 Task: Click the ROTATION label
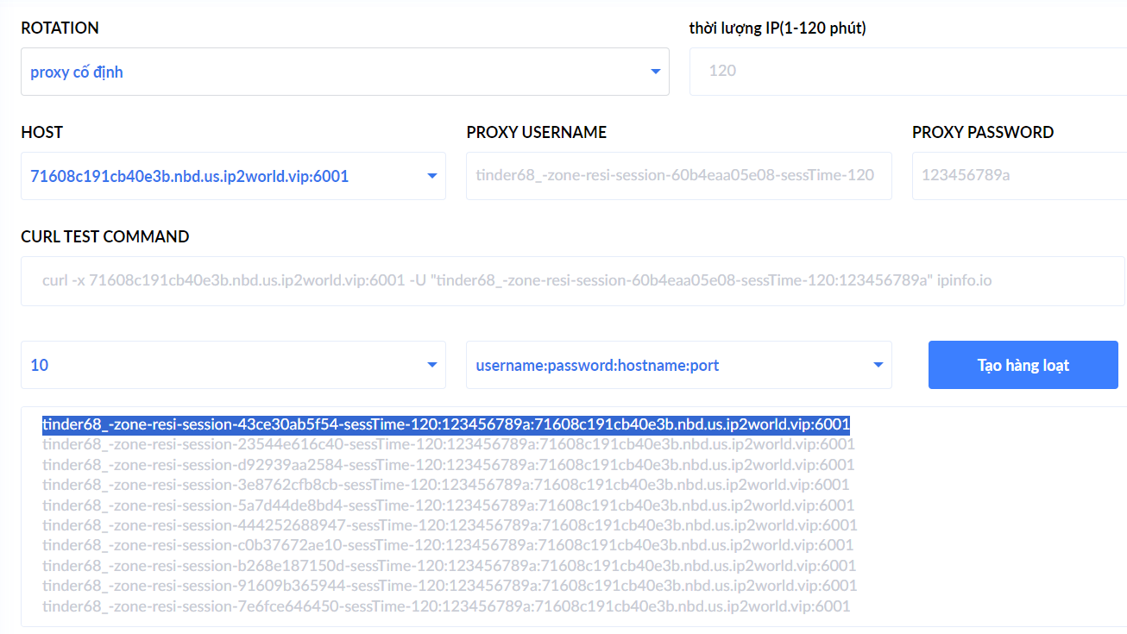tap(60, 28)
